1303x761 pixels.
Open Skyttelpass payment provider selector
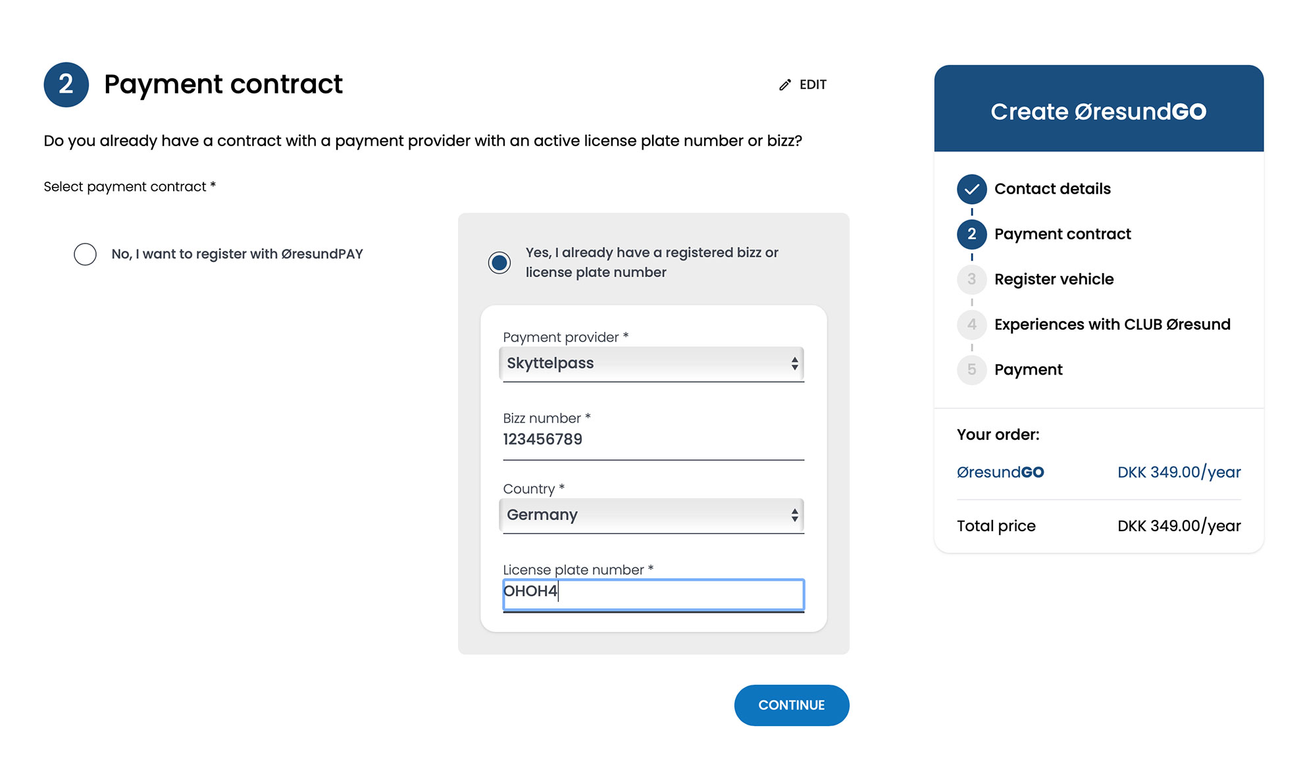tap(652, 363)
